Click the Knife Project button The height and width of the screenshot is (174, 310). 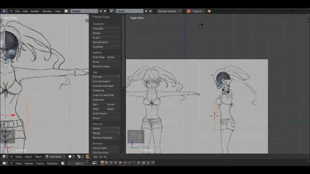coord(106,114)
